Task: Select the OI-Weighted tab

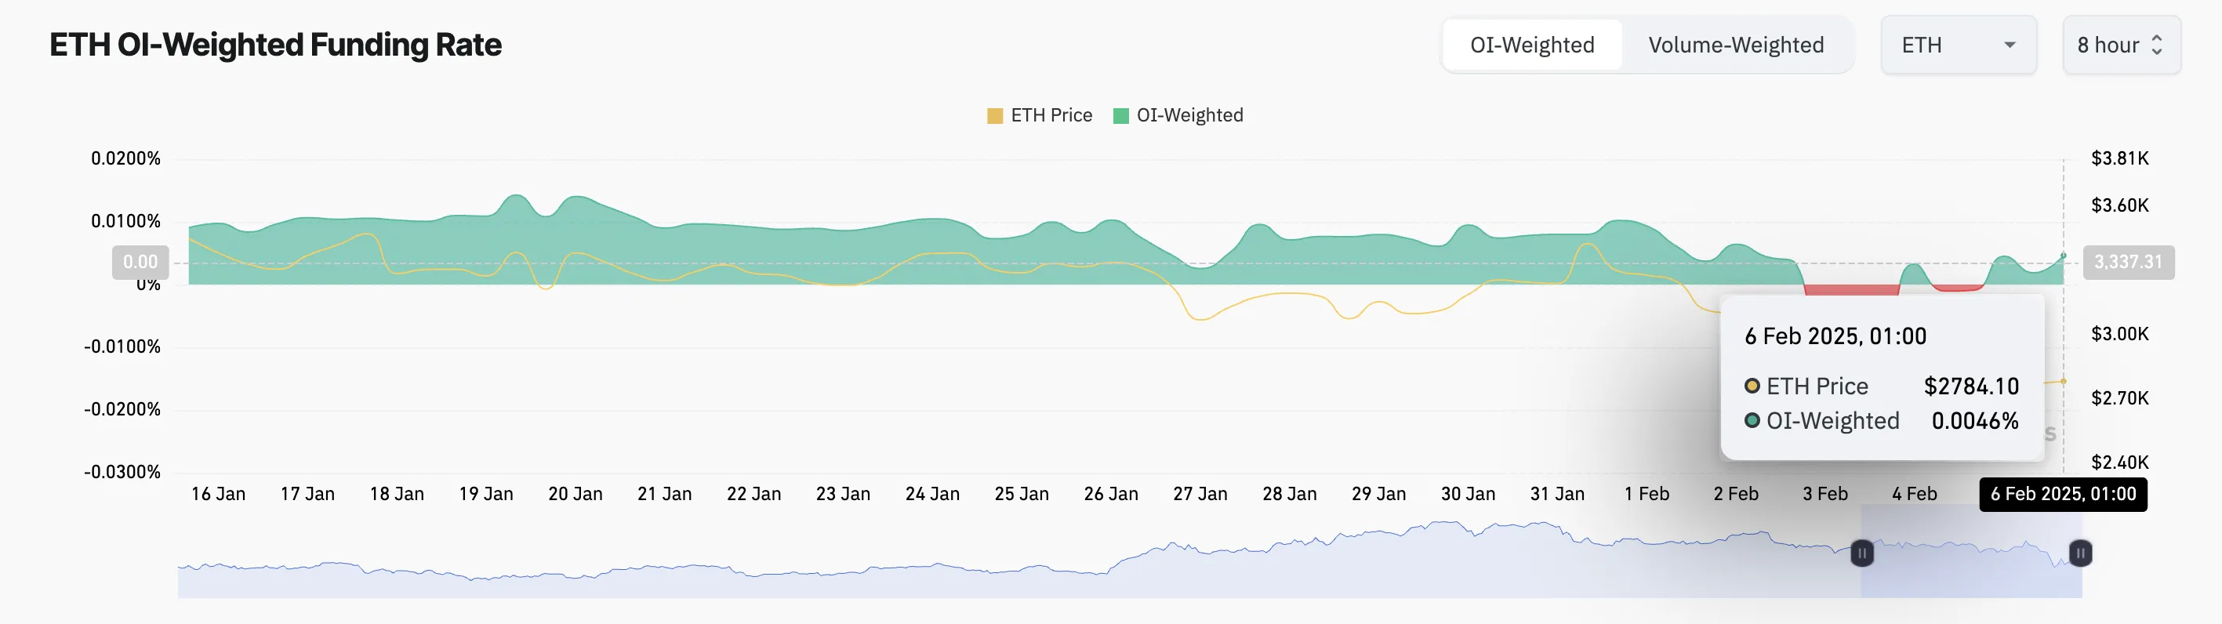Action: pos(1531,45)
